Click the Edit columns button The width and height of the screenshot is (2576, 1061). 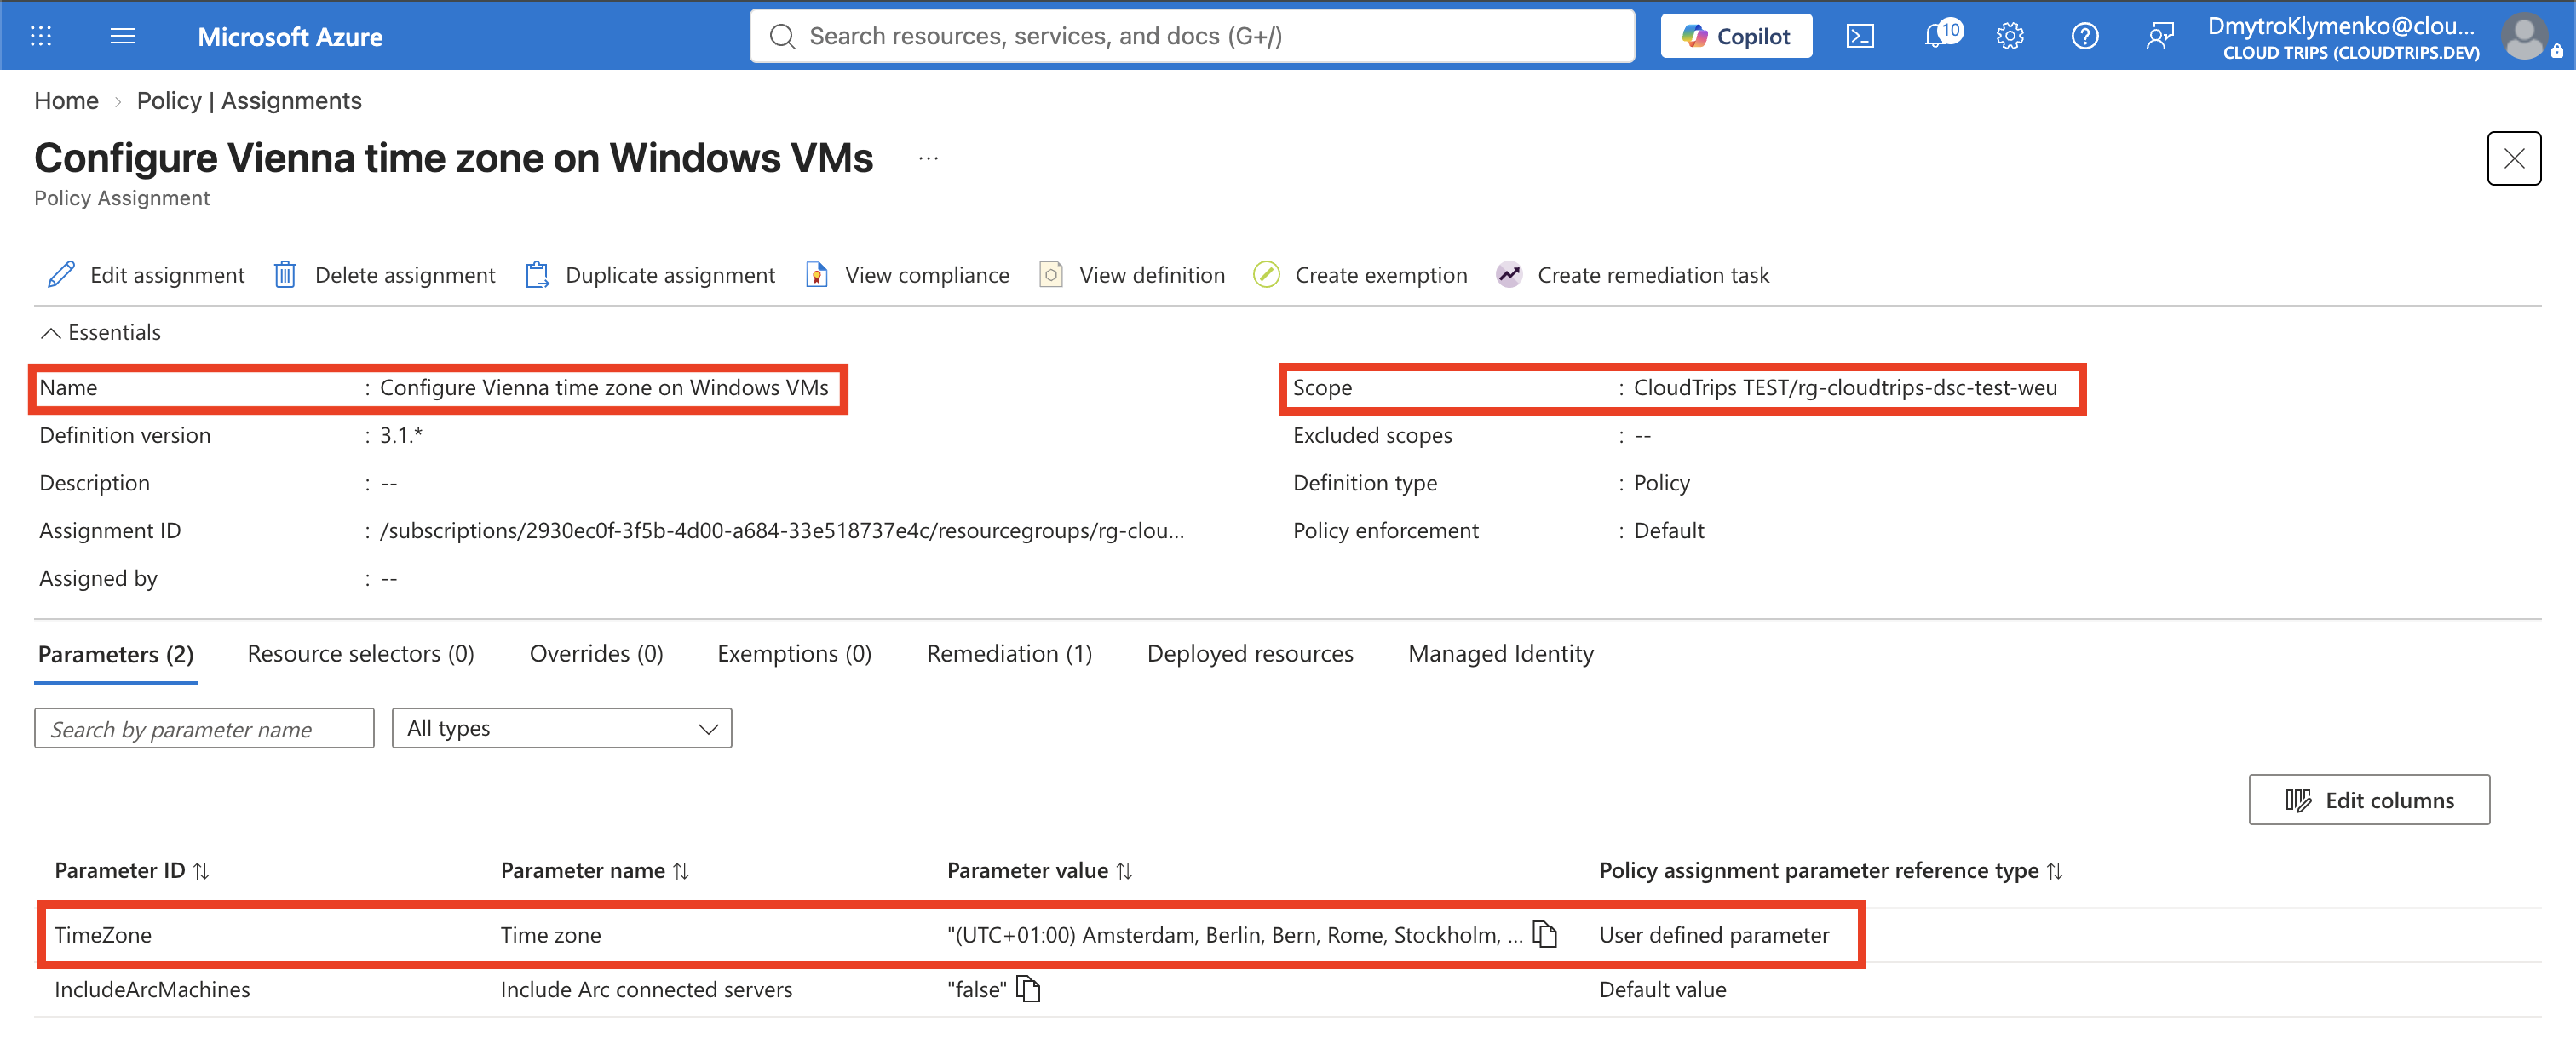(x=2369, y=800)
